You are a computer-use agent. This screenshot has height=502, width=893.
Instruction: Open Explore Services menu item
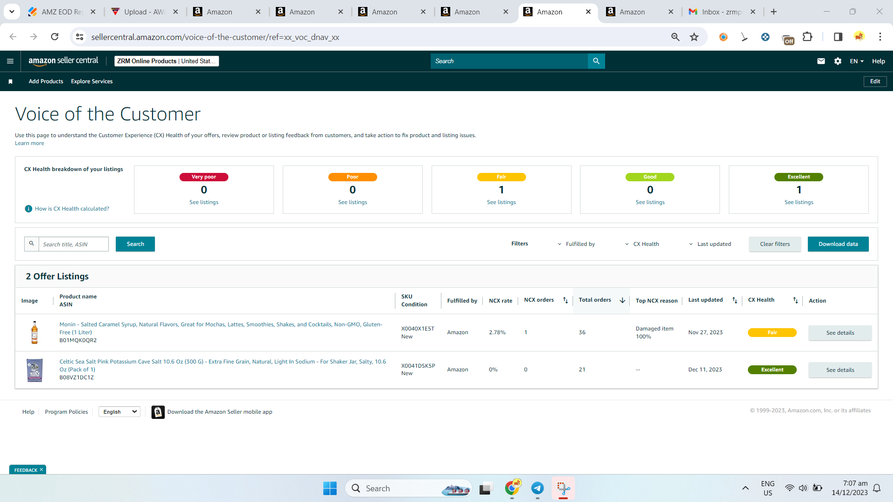pos(92,81)
